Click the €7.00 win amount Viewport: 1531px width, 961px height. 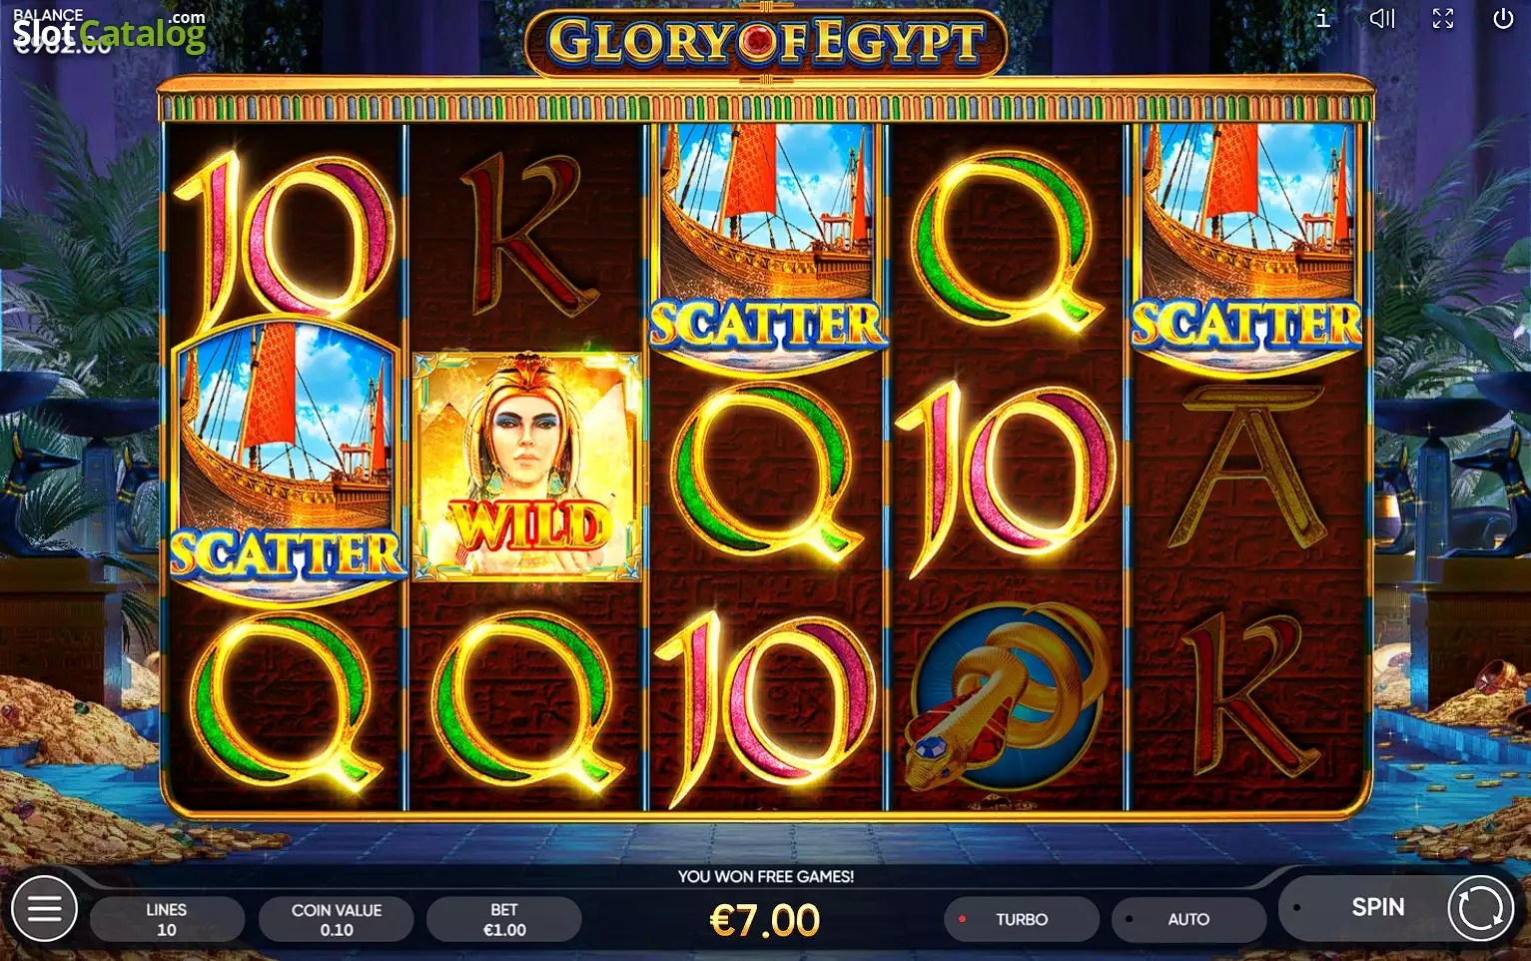tap(765, 920)
